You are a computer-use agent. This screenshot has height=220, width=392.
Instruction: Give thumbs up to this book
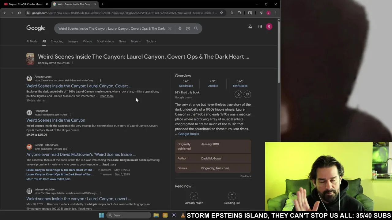[x=238, y=94]
